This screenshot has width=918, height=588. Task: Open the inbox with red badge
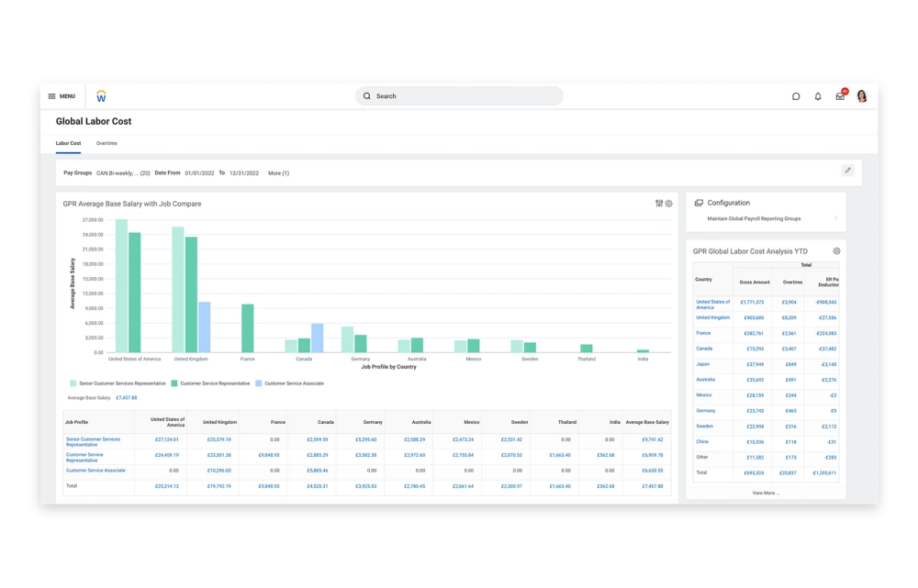pyautogui.click(x=840, y=96)
